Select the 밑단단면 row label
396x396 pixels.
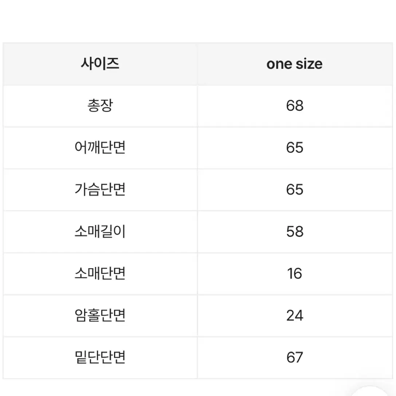100,357
